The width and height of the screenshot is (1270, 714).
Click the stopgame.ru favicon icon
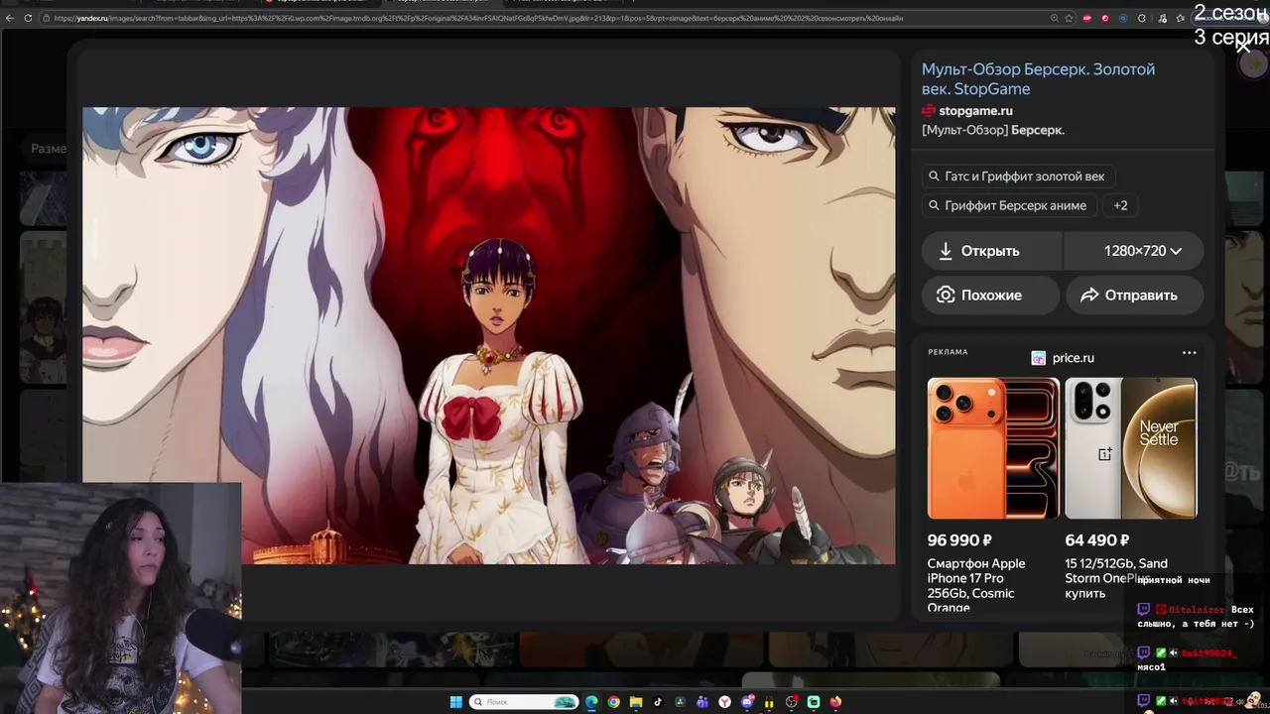(x=929, y=111)
